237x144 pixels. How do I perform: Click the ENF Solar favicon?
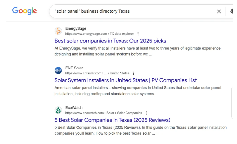click(x=58, y=71)
